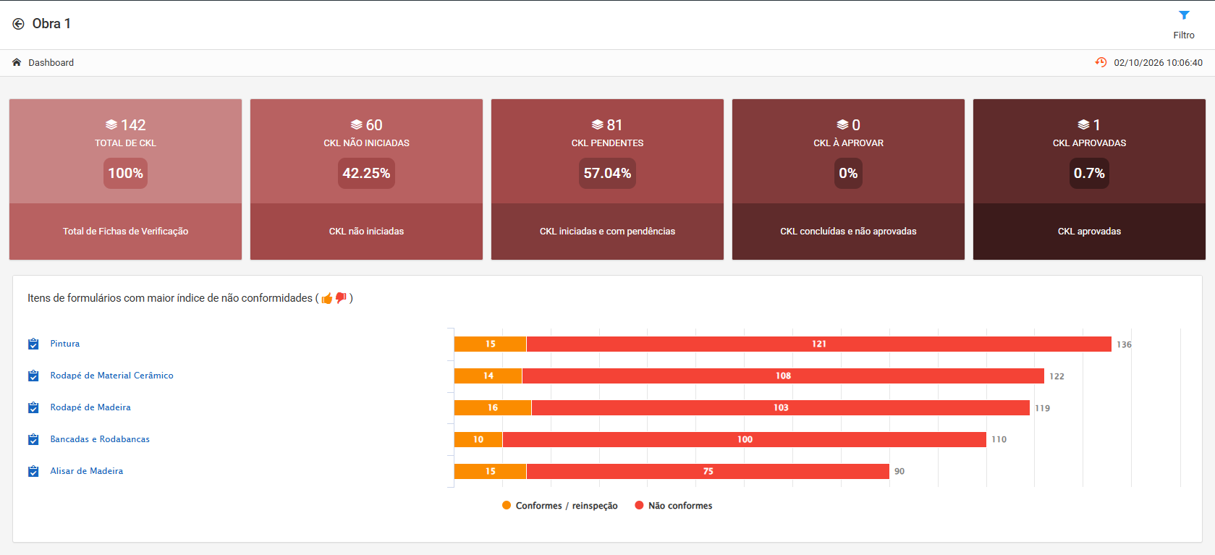Image resolution: width=1215 pixels, height=555 pixels.
Task: Click total value 119 at bar end
Action: click(x=1042, y=408)
